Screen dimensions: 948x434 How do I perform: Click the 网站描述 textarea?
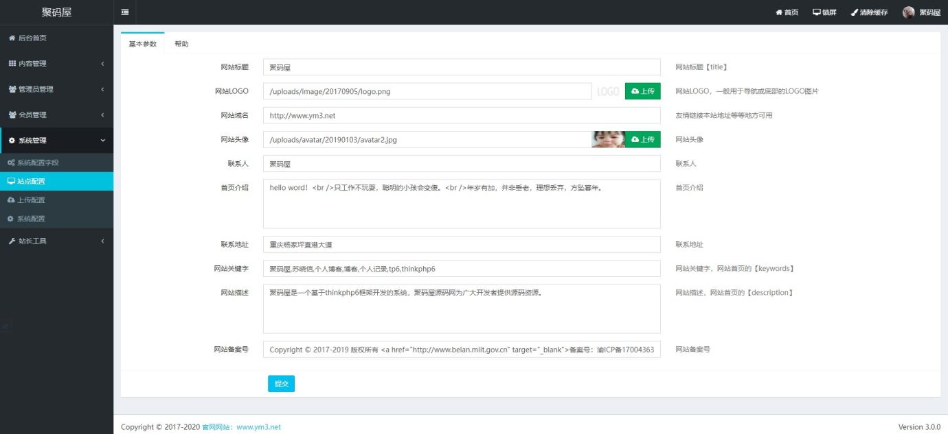[462, 309]
